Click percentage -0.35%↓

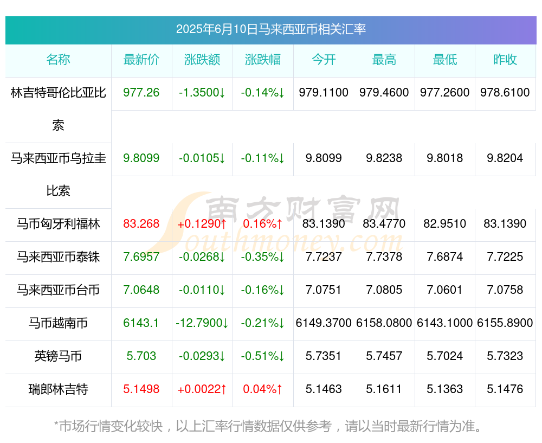tap(263, 257)
